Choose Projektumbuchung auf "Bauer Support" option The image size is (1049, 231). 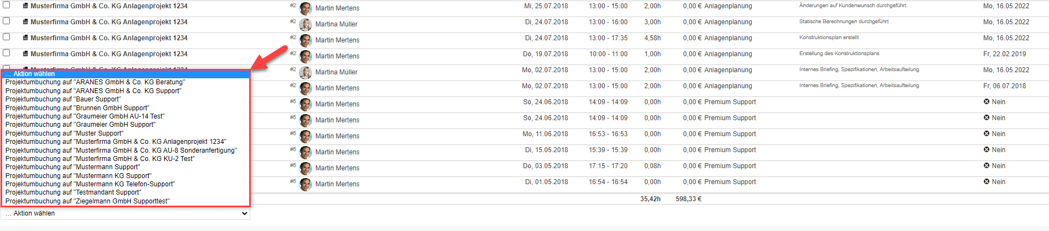[x=63, y=99]
